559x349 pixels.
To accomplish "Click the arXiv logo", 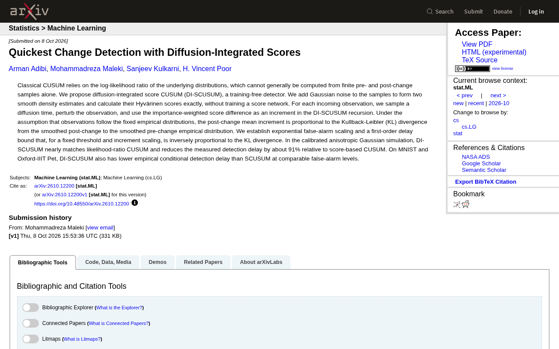I will (x=29, y=11).
